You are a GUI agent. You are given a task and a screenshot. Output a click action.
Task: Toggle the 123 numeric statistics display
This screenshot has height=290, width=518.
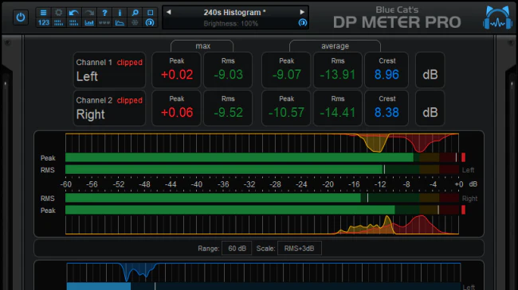(43, 22)
